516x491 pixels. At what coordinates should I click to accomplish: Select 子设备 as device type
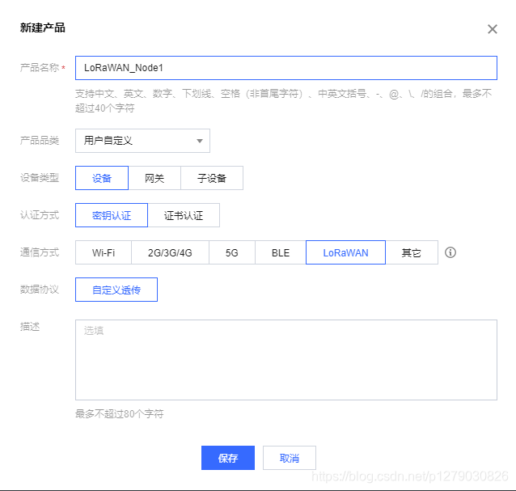click(x=212, y=178)
